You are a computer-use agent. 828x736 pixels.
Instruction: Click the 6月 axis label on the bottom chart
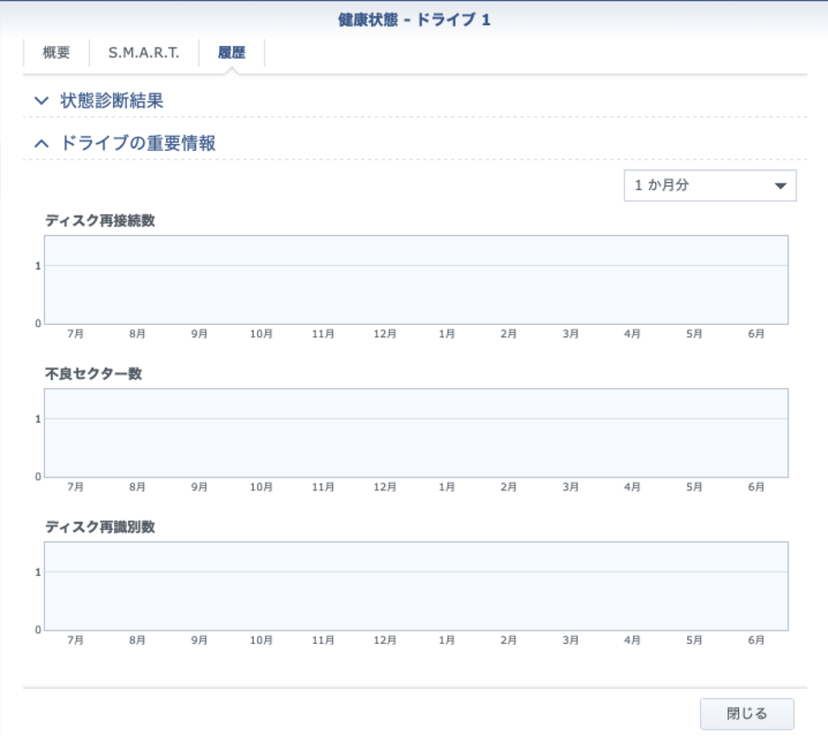click(756, 639)
